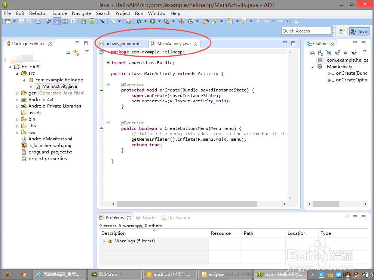Image resolution: width=374 pixels, height=280 pixels.
Task: Click the New Java Class icon
Action: (190, 21)
